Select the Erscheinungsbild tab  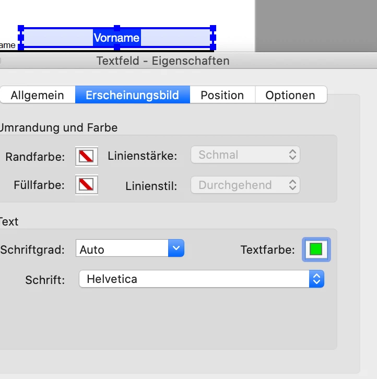click(133, 95)
